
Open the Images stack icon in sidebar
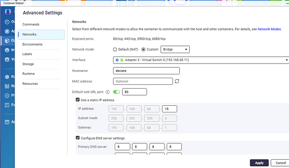click(6, 50)
